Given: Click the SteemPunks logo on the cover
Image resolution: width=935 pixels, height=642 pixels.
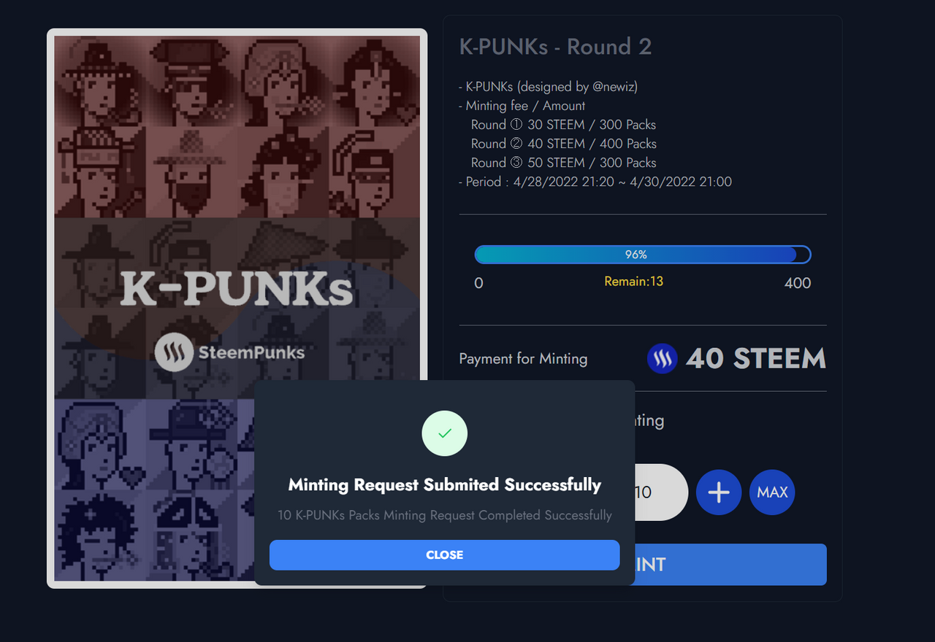Looking at the screenshot, I should pos(230,354).
